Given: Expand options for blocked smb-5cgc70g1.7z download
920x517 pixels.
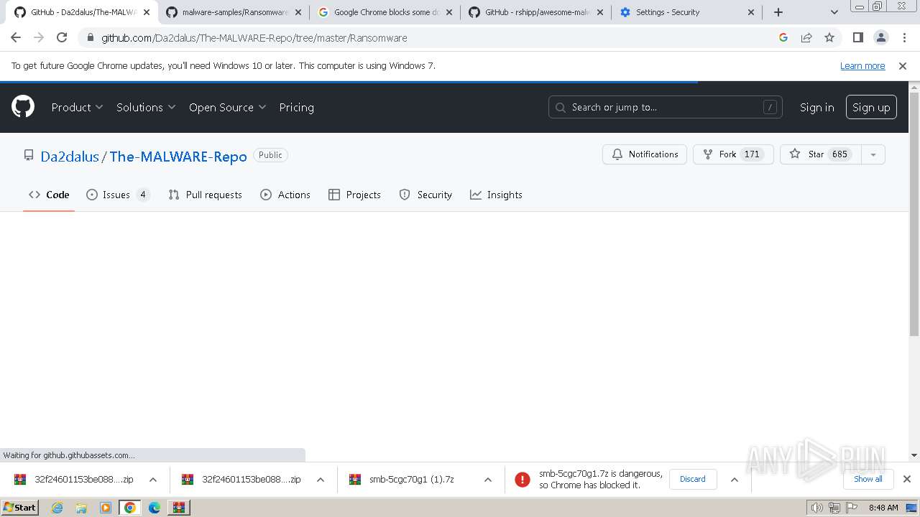Looking at the screenshot, I should coord(734,480).
